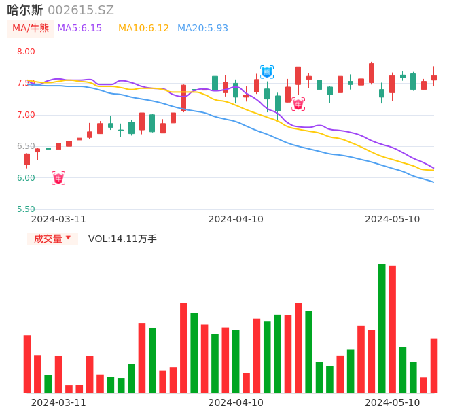The height and width of the screenshot is (412, 466).
Task: Click the 8.00 price axis label
Action: pos(26,52)
